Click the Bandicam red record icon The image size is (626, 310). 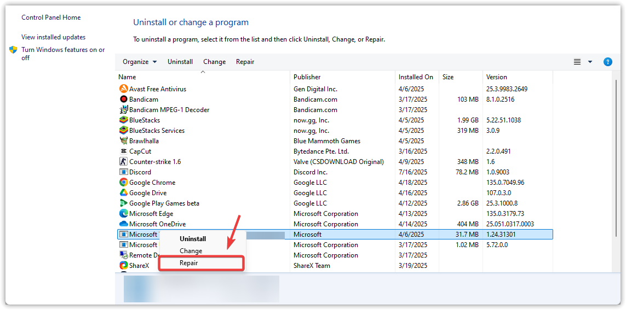pyautogui.click(x=123, y=99)
